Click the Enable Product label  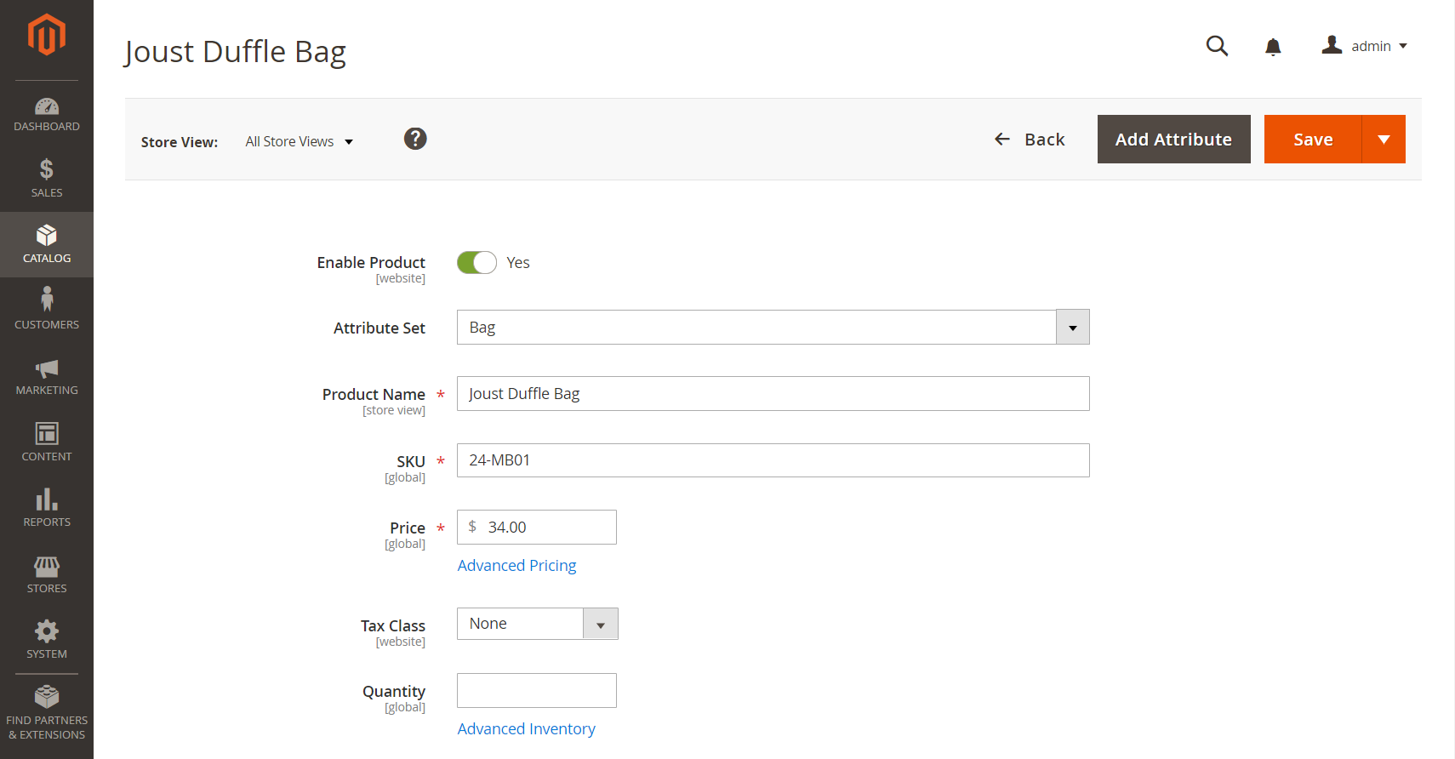[371, 262]
